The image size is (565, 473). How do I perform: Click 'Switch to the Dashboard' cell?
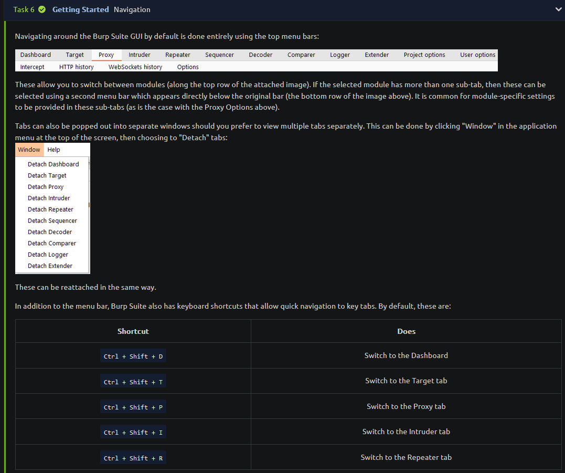coord(406,355)
